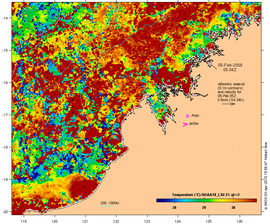Click the magenta drifter arrow symbol
This screenshot has width=270, height=224.
pyautogui.click(x=185, y=125)
